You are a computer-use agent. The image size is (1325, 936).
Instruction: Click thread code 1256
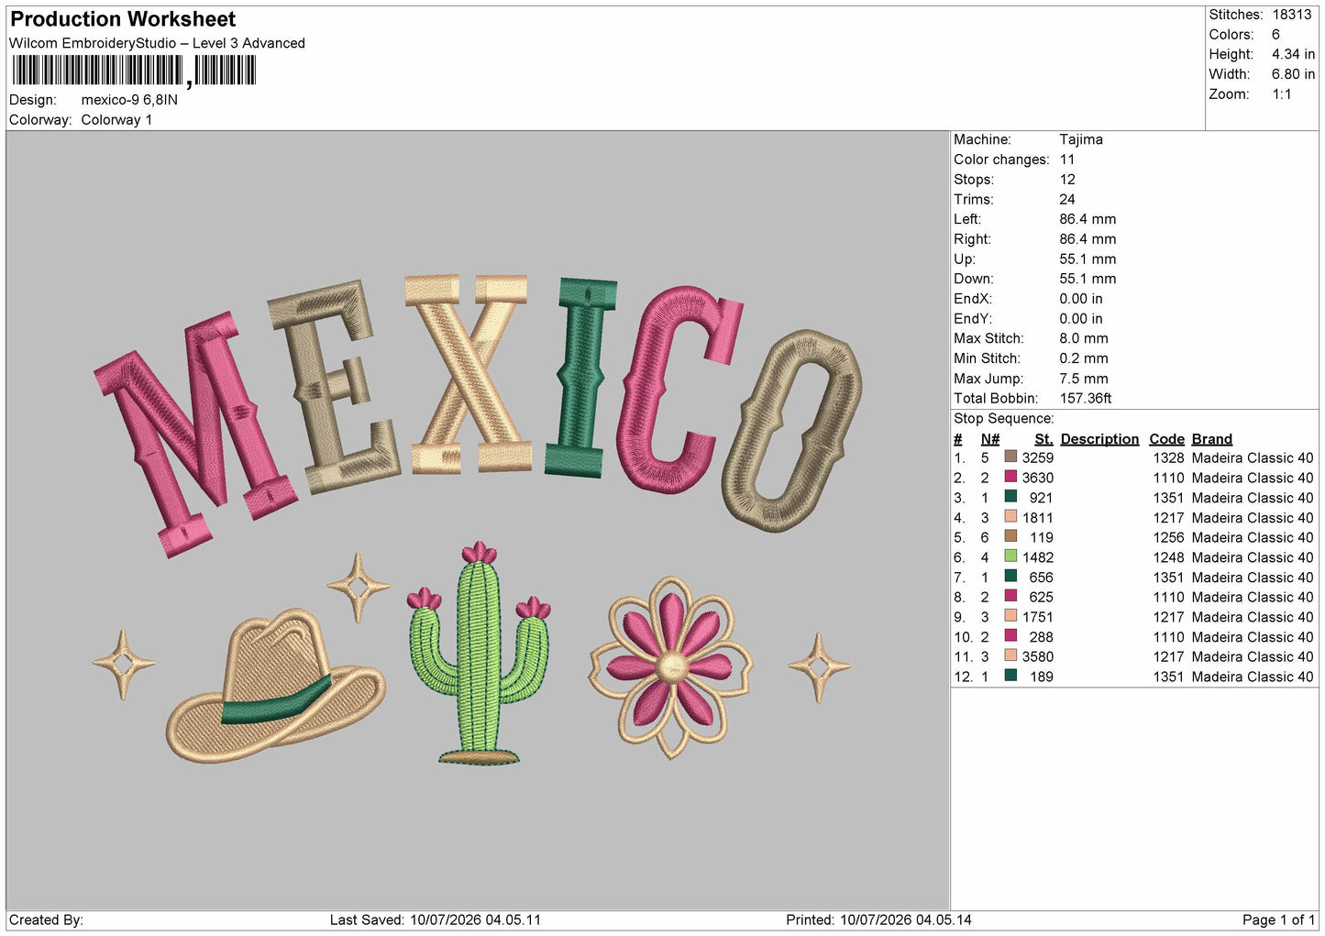pyautogui.click(x=1168, y=537)
